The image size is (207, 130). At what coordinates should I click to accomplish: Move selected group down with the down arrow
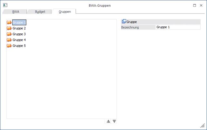(114, 121)
